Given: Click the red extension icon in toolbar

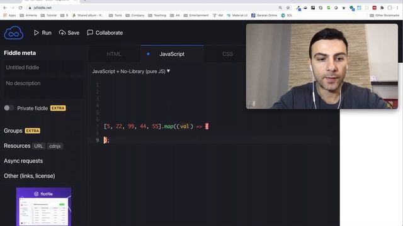Looking at the screenshot, I should coord(375,8).
